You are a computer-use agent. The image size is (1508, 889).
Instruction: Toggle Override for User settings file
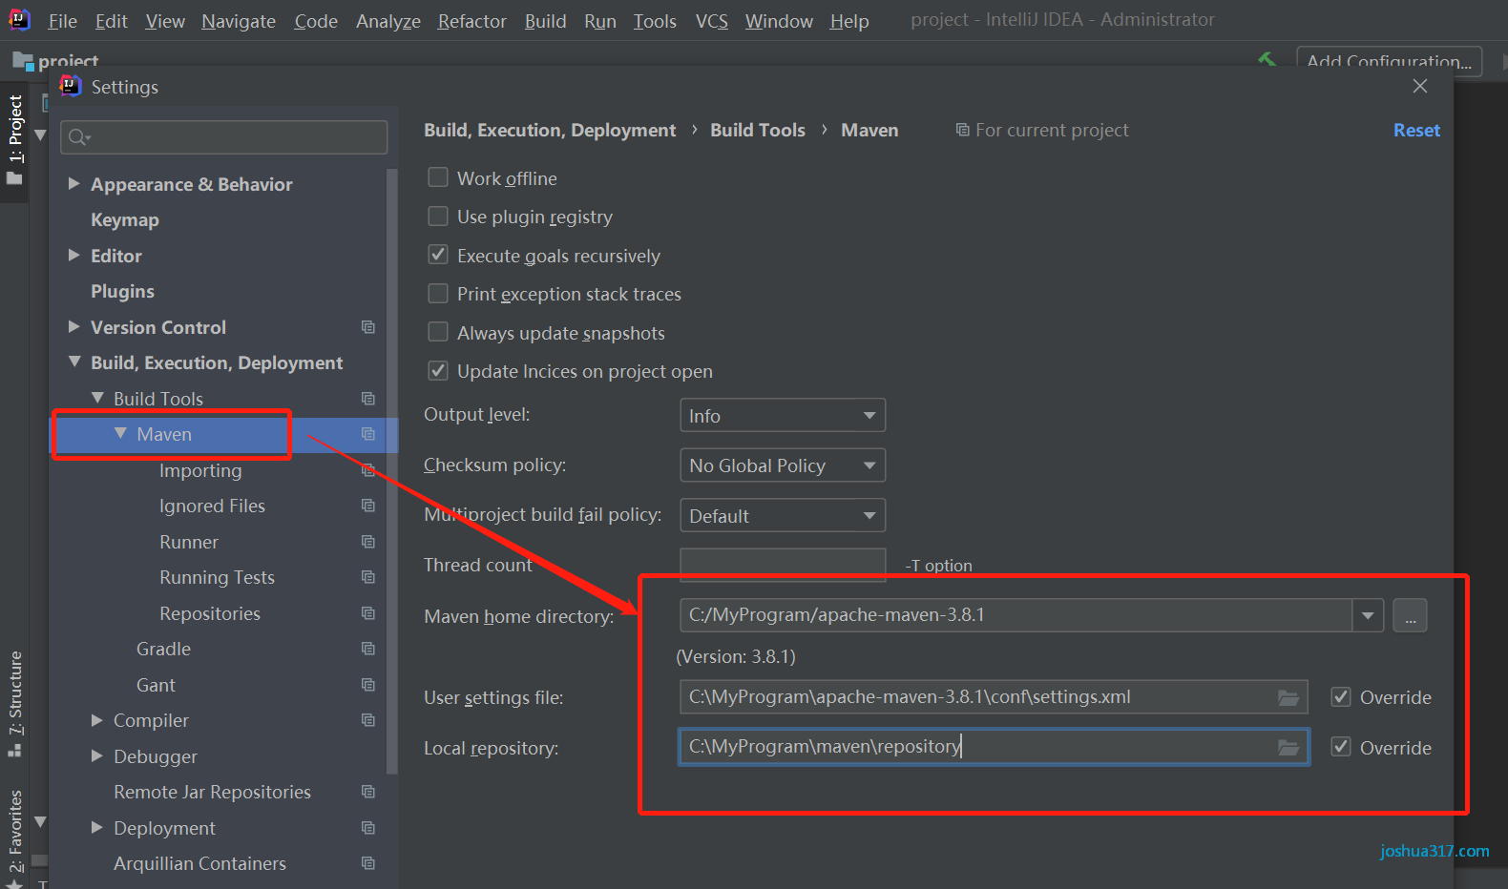tap(1341, 697)
